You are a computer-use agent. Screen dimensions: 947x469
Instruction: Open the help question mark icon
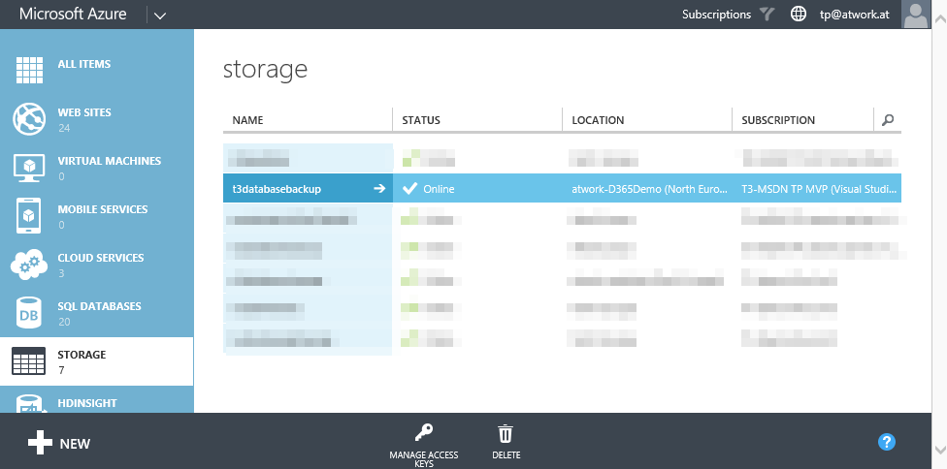[886, 442]
